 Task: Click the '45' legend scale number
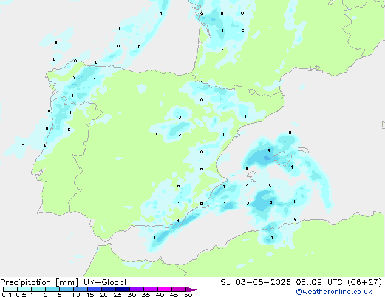pos(174,295)
